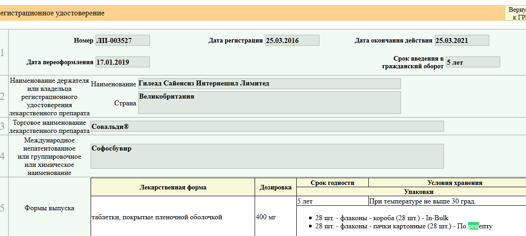Viewport: 526px width, 236px height.
Task: Click the Срок годности column header
Action: 333,183
